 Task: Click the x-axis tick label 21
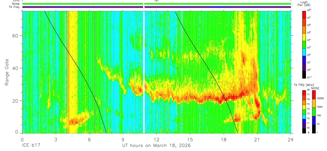257,139
